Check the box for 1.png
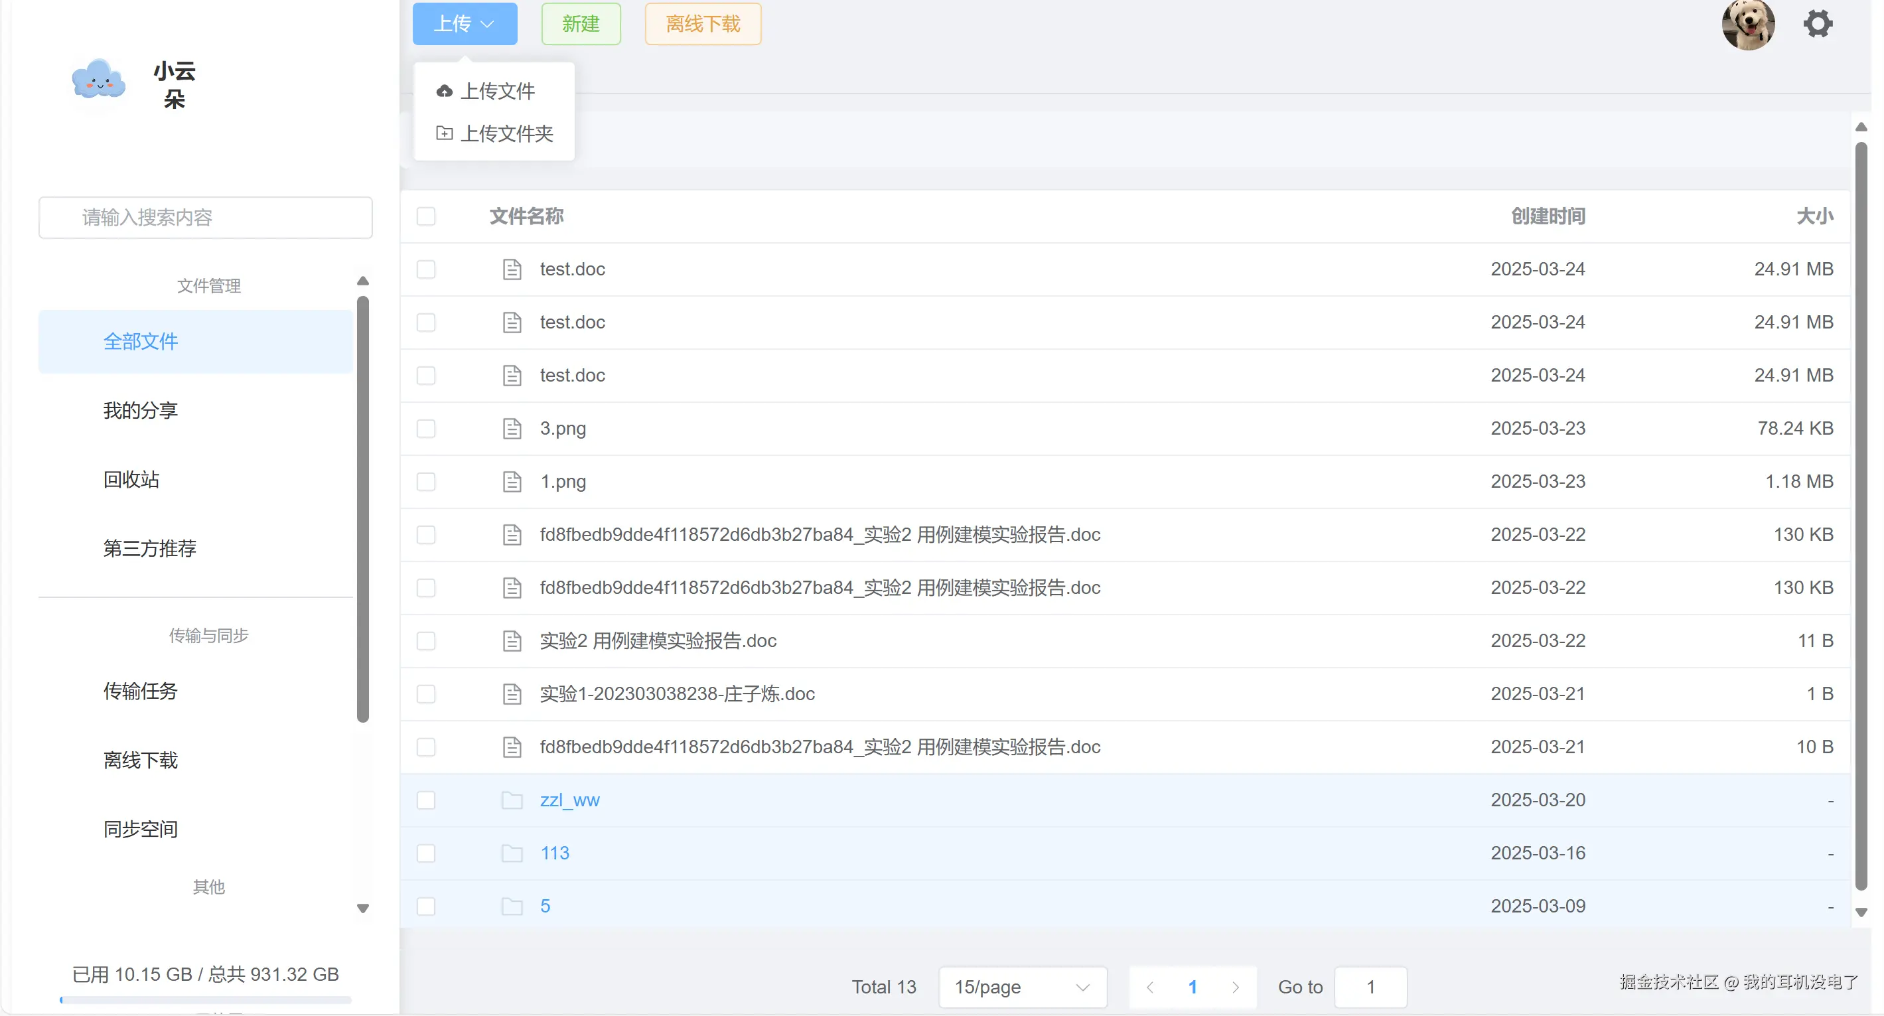Screen dimensions: 1884x1016 coord(425,481)
